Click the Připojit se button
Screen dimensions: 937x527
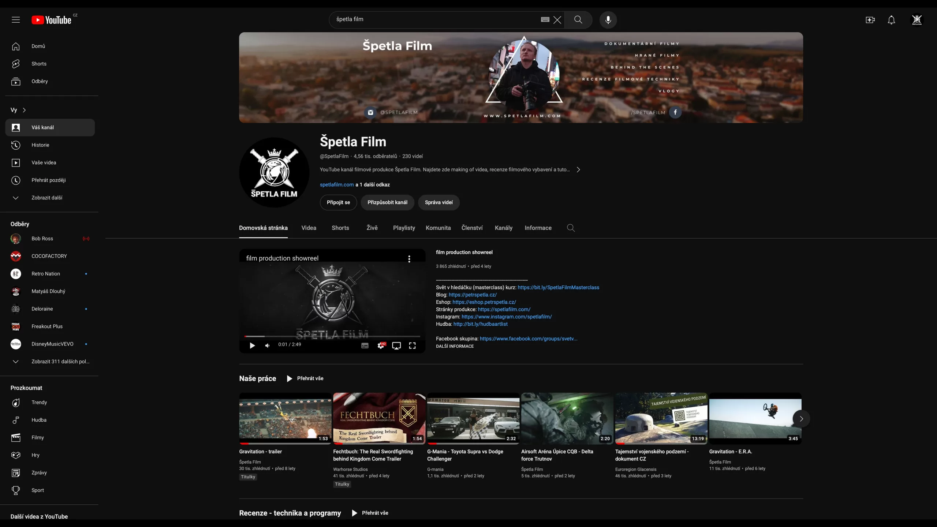[x=338, y=202]
